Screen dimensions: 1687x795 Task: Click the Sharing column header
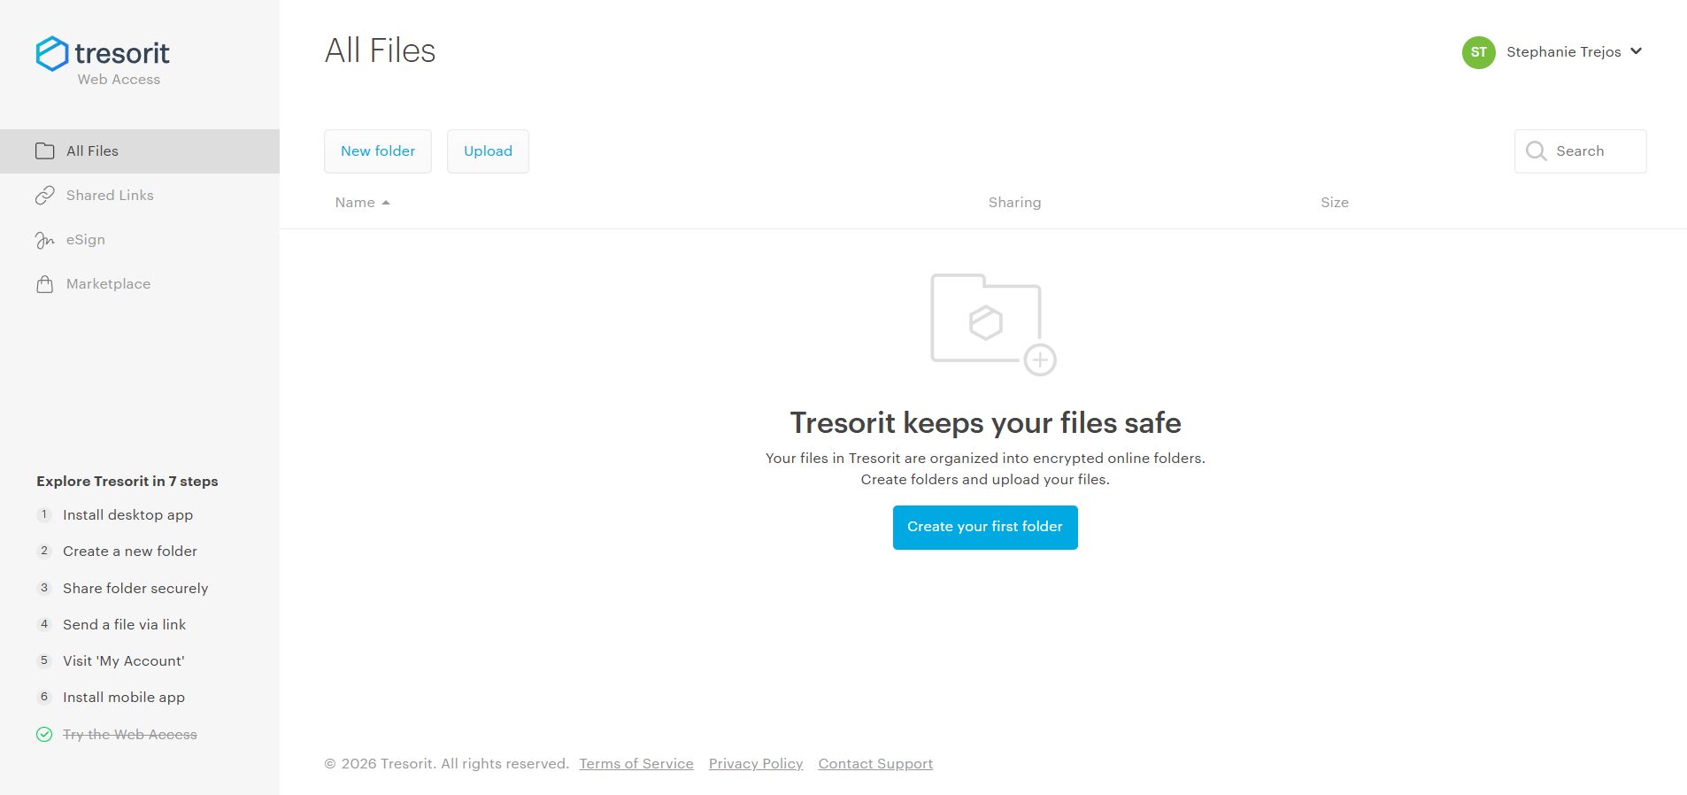(x=1014, y=203)
